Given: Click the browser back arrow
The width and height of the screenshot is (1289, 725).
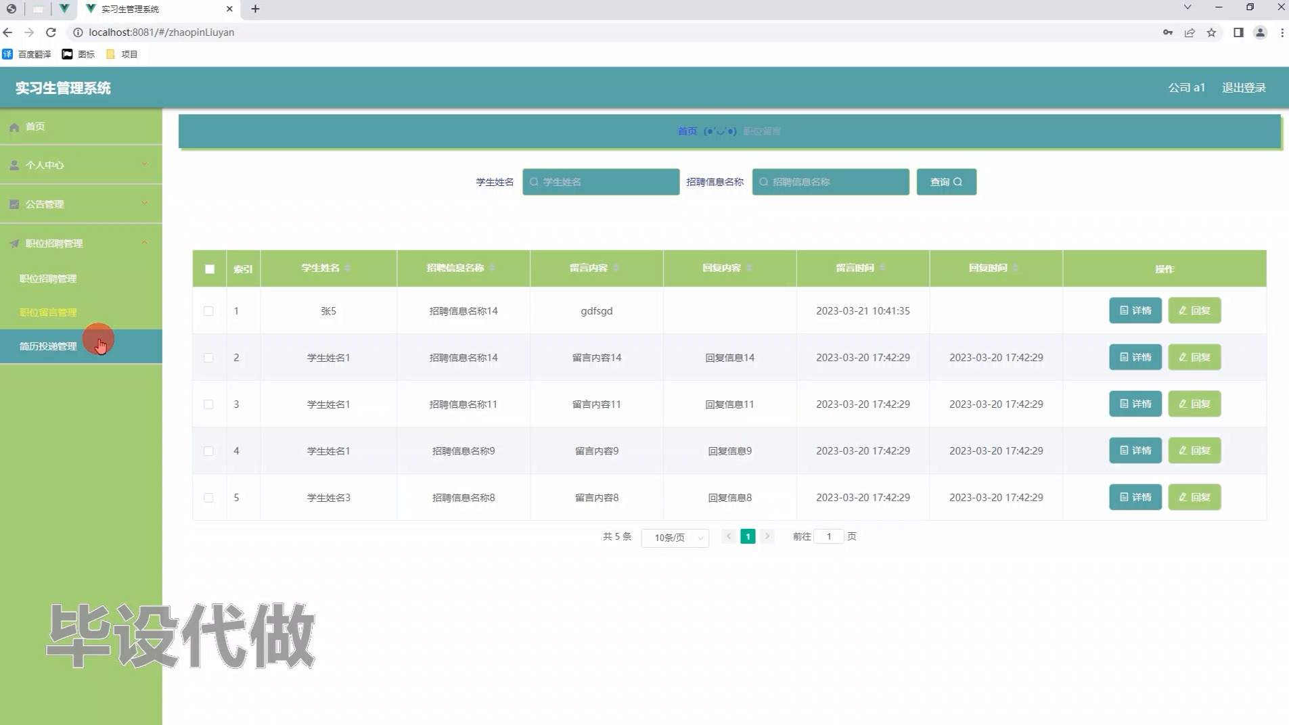Looking at the screenshot, I should click(x=8, y=32).
